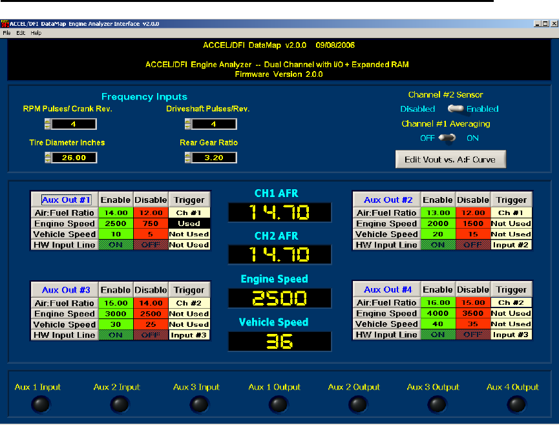Click the Aux 3 Input indicator LED

(x=199, y=405)
